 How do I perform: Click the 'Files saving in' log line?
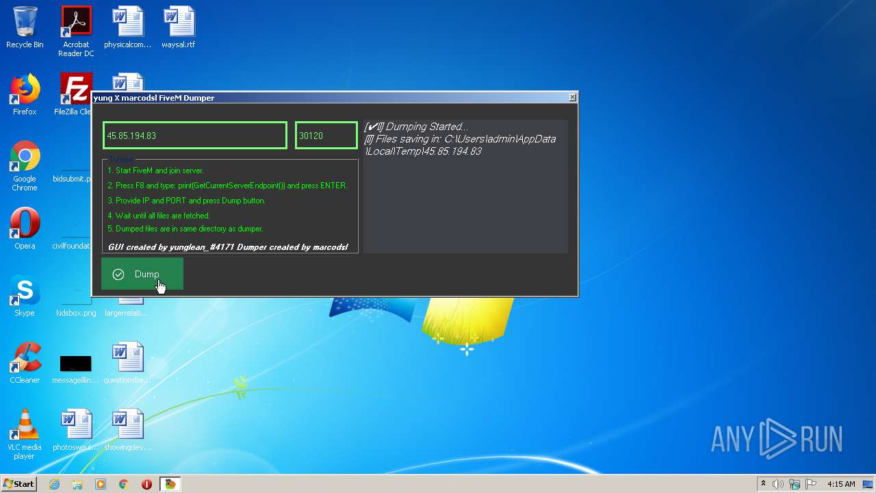click(x=460, y=145)
